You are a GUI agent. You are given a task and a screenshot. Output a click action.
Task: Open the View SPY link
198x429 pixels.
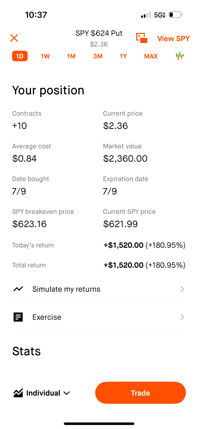(173, 39)
